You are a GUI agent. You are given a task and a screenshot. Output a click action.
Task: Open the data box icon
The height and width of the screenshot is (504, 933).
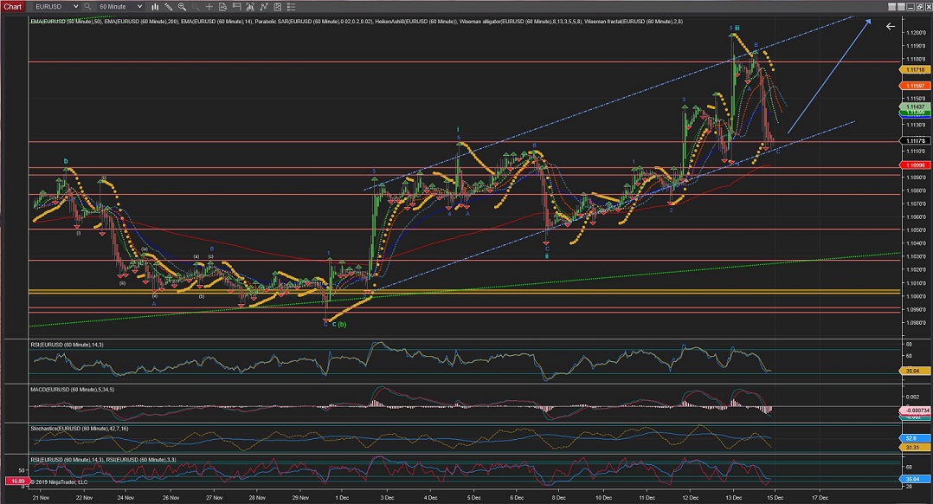222,7
